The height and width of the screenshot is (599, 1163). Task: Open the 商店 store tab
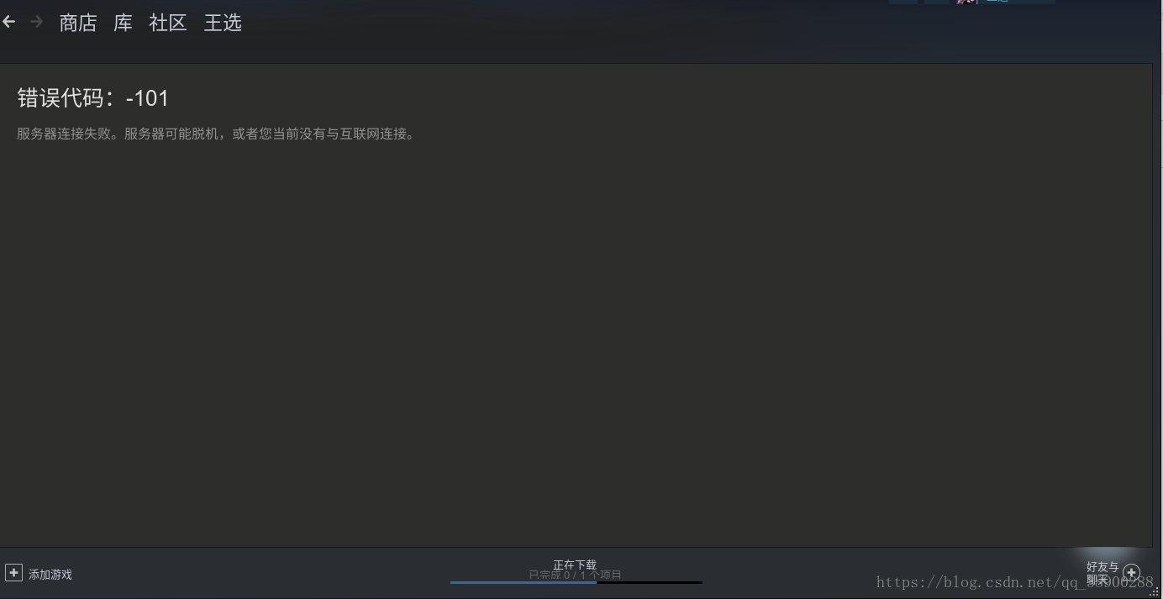click(x=78, y=23)
